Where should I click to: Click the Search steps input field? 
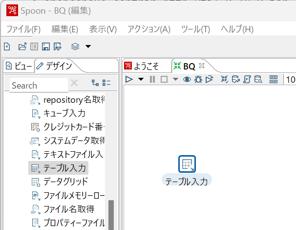[39, 85]
